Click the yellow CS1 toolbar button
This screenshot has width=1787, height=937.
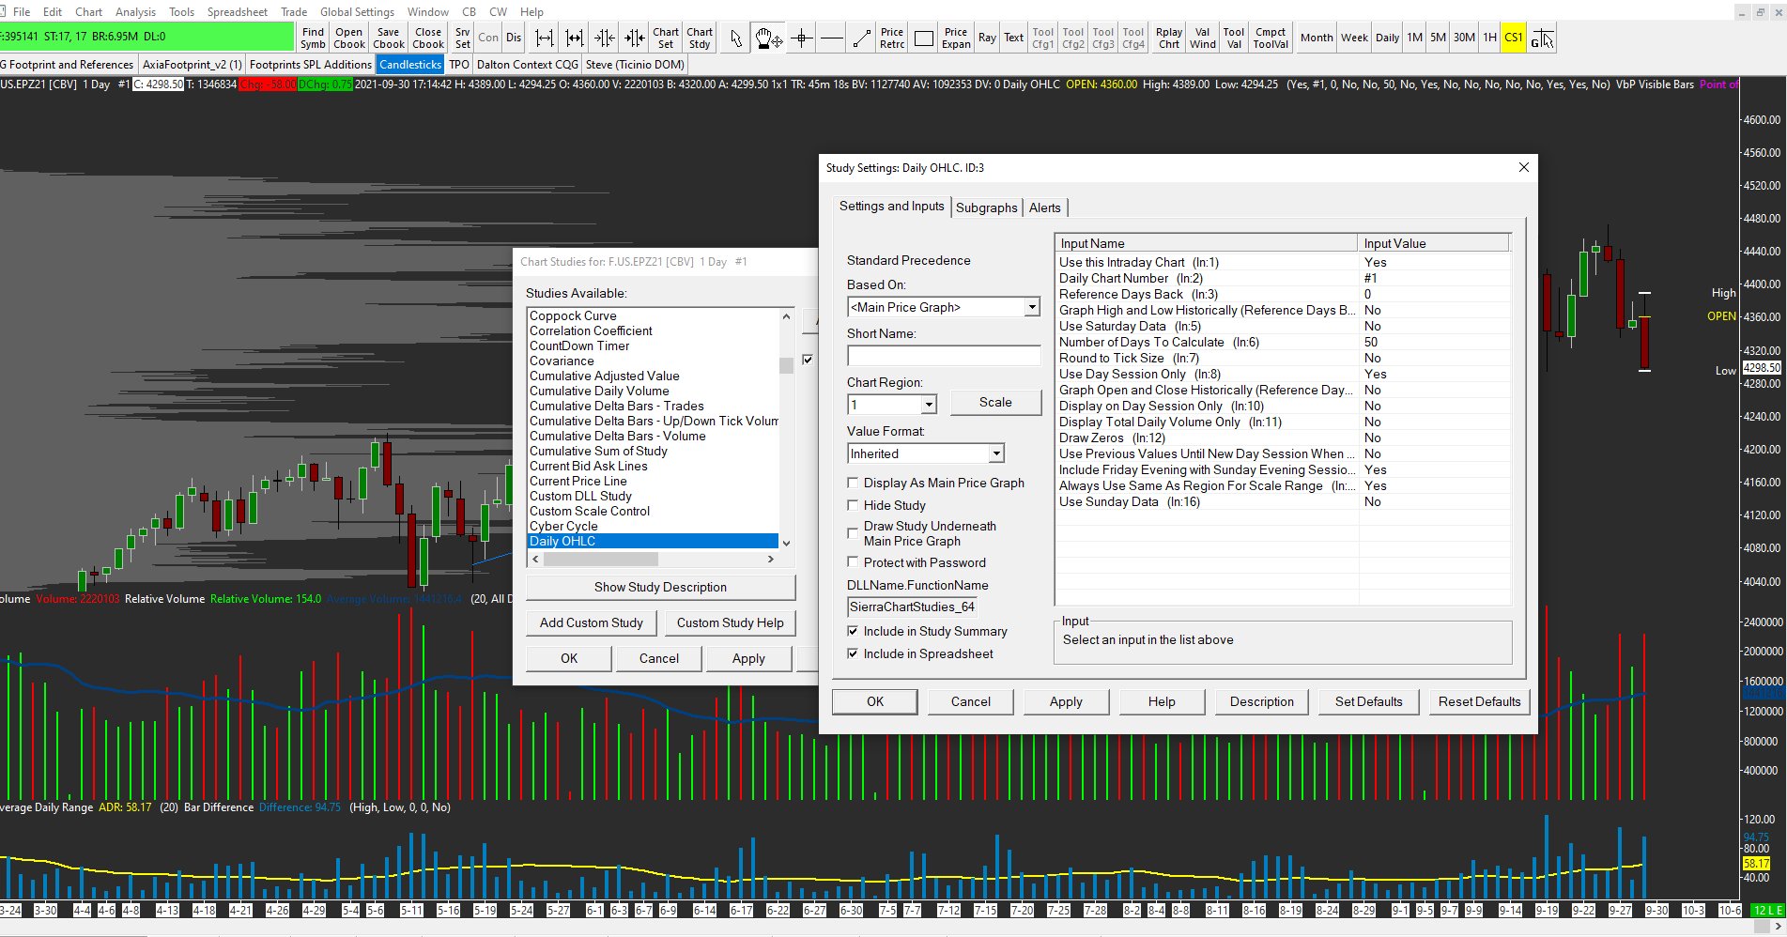point(1513,38)
